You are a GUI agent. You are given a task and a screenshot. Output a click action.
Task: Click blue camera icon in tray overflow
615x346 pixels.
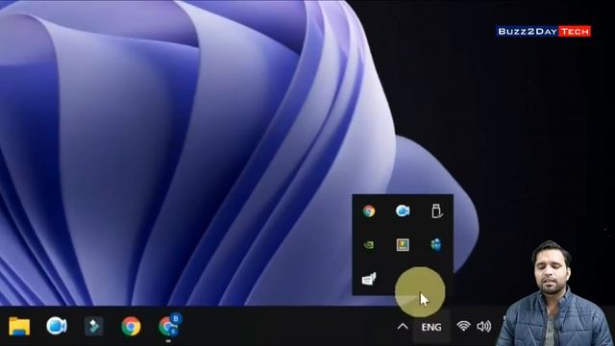403,211
